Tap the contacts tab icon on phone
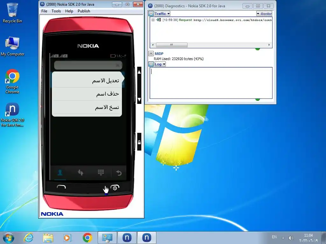 pos(60,173)
